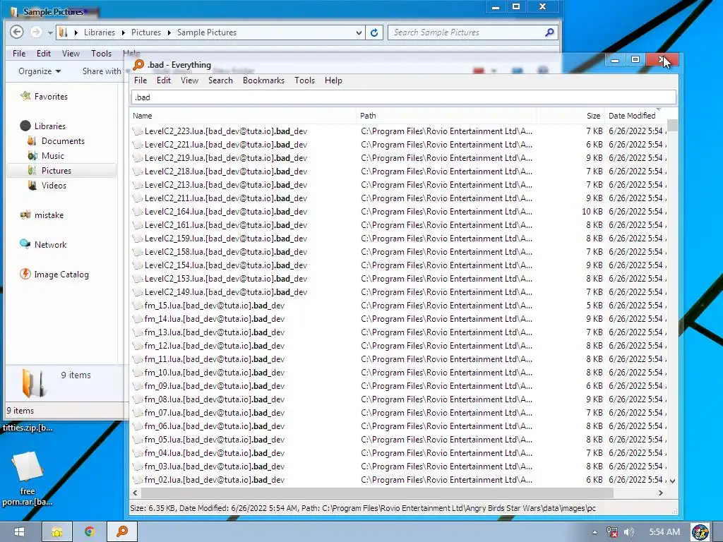This screenshot has width=723, height=542.
Task: Open Help menu in Everything window
Action: pos(333,80)
